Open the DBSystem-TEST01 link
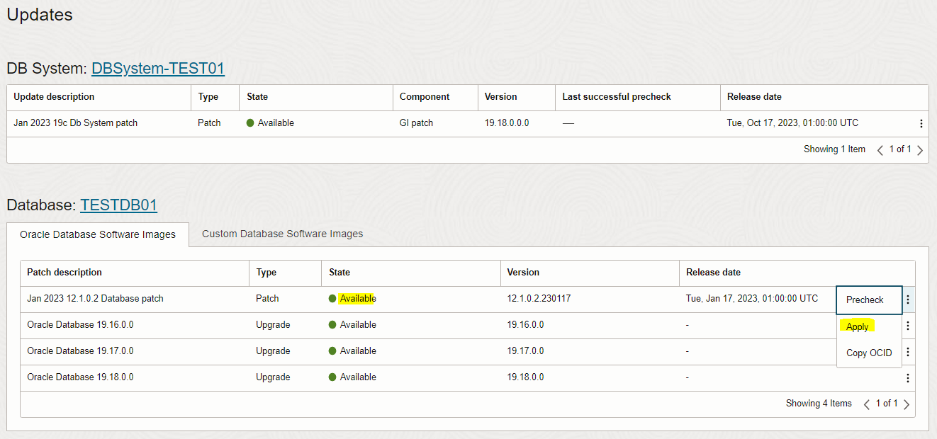Screen dimensions: 937x439 coord(158,69)
